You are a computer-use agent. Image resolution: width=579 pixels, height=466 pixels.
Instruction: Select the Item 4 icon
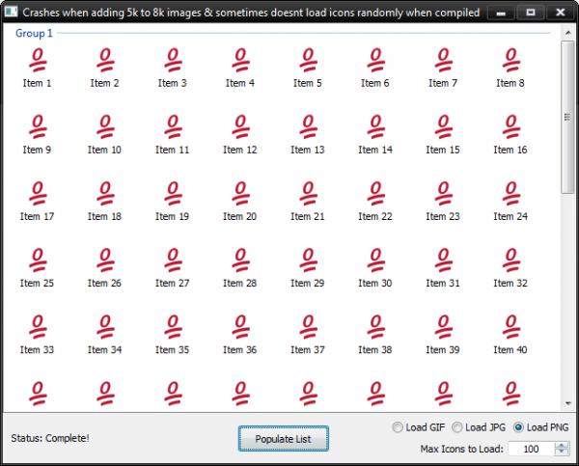(240, 60)
